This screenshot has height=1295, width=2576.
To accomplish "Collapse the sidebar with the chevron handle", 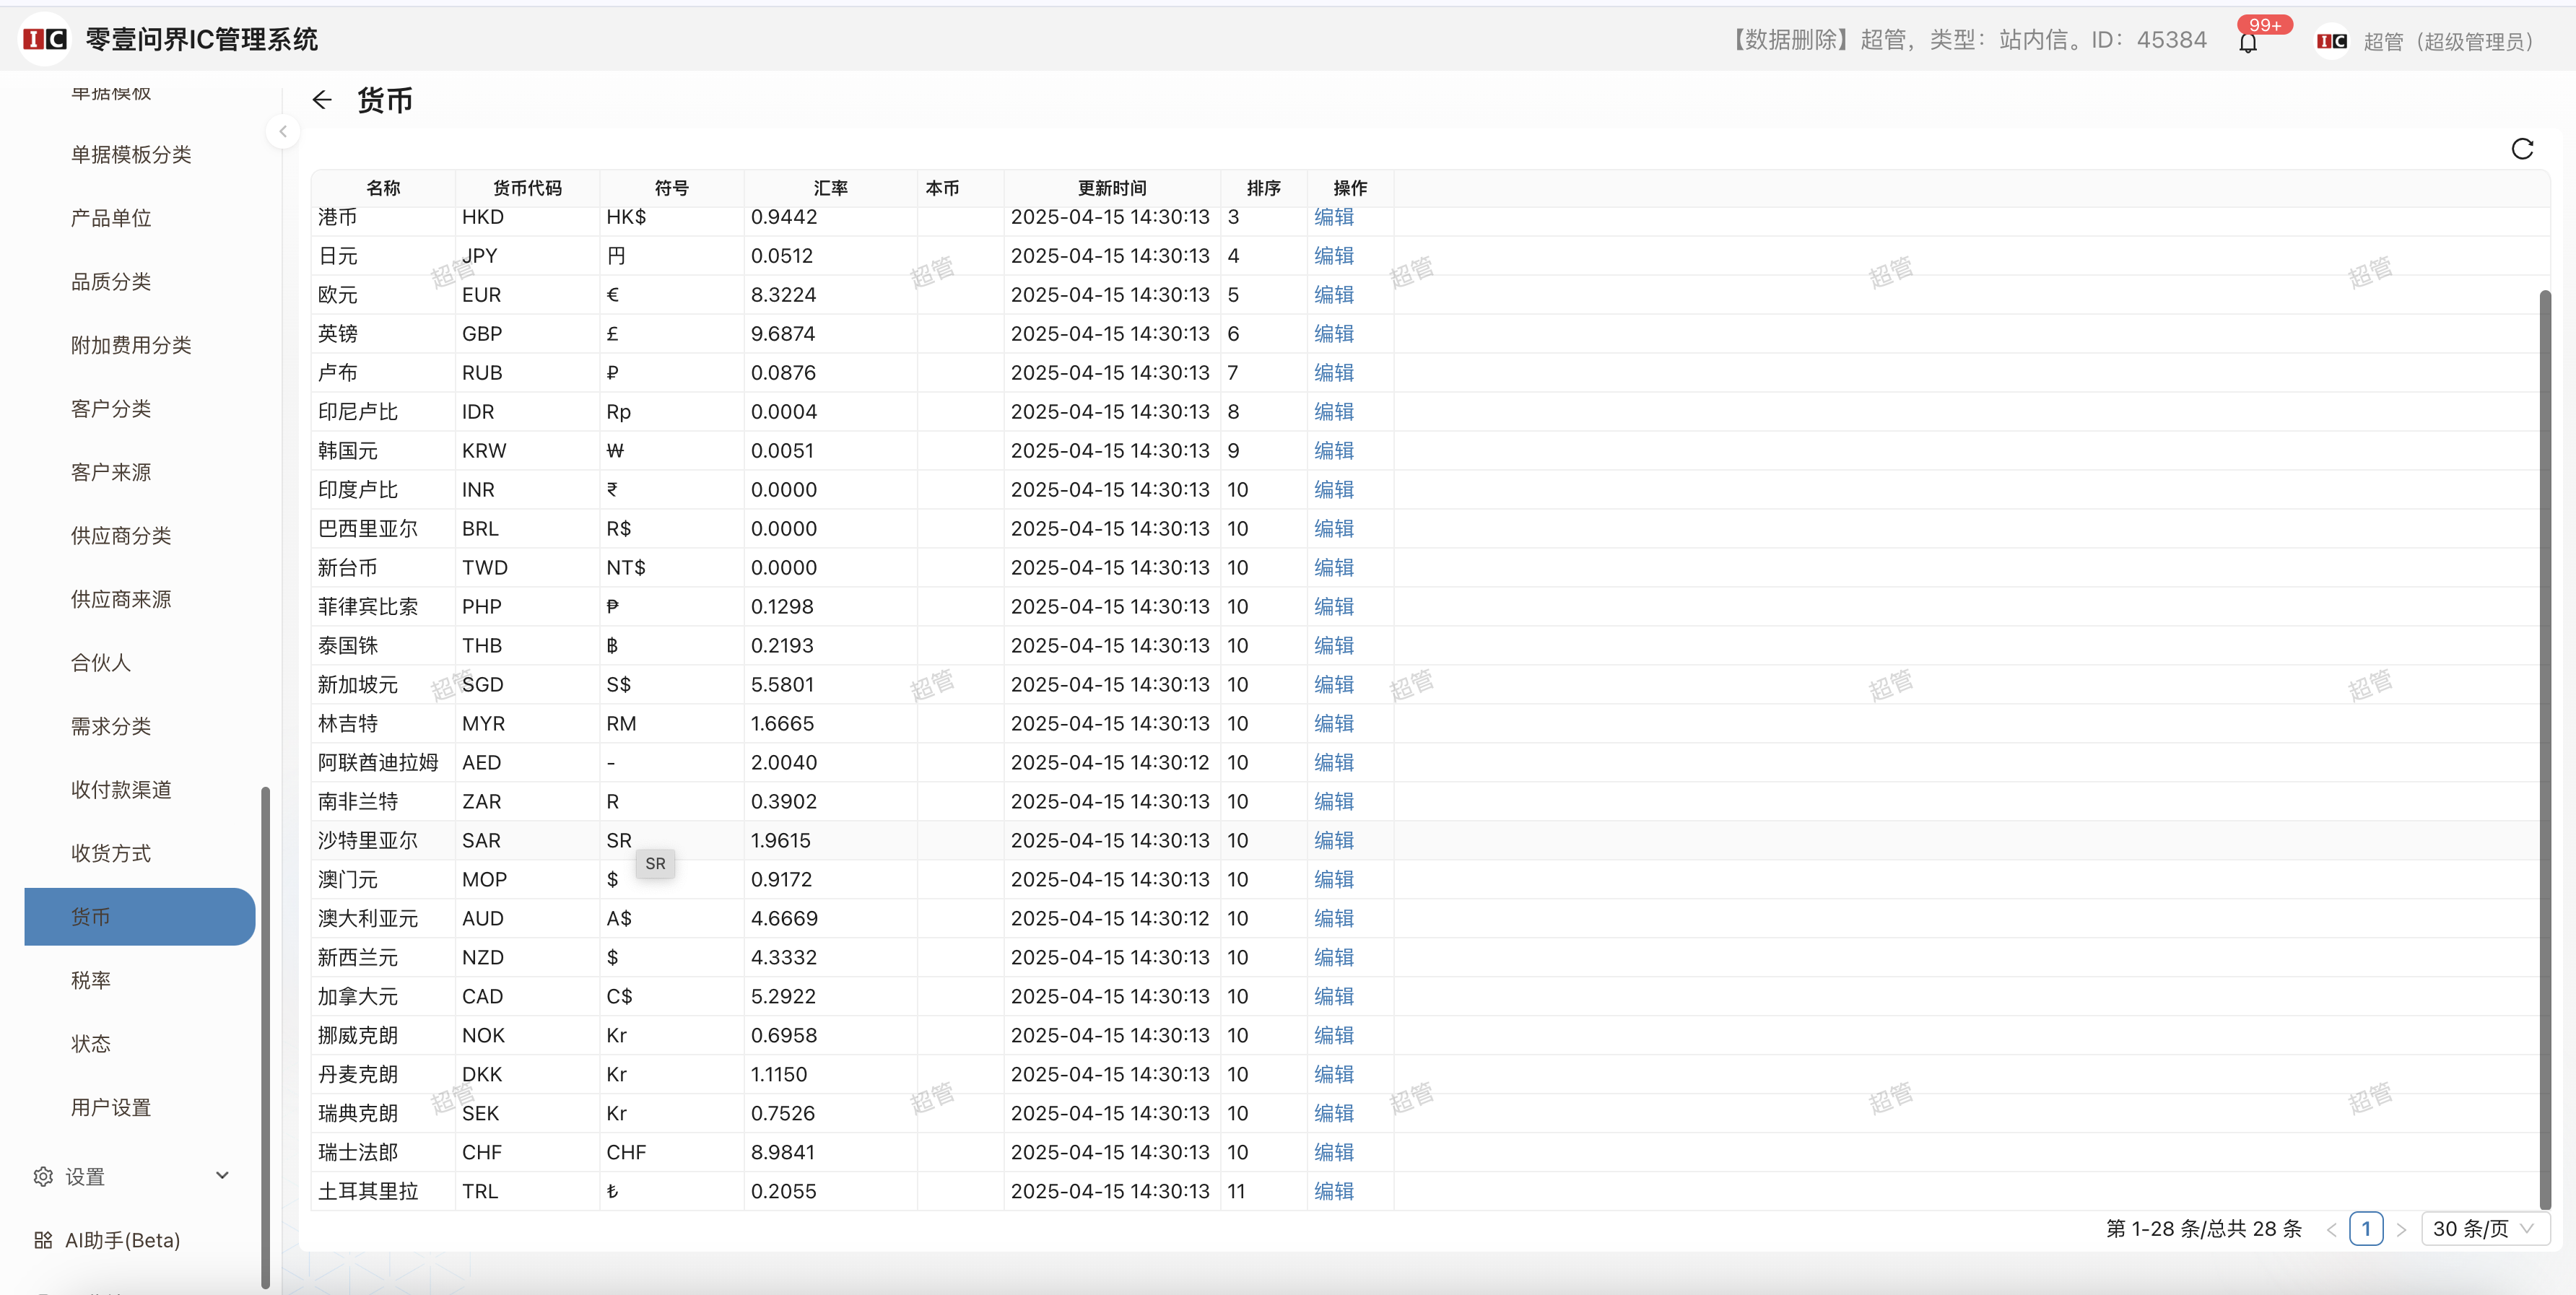I will [283, 131].
